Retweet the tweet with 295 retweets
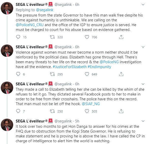Image resolution: width=148 pixels, height=144 pixels. click(52, 74)
